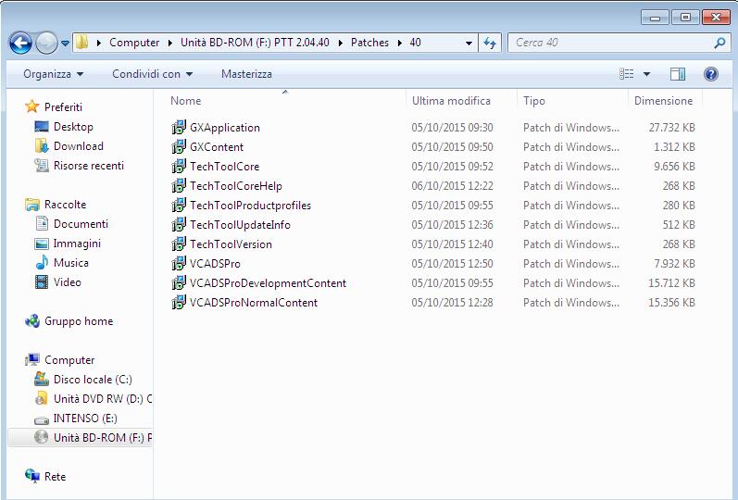
Task: Expand the Organizza dropdown menu
Action: 53,74
